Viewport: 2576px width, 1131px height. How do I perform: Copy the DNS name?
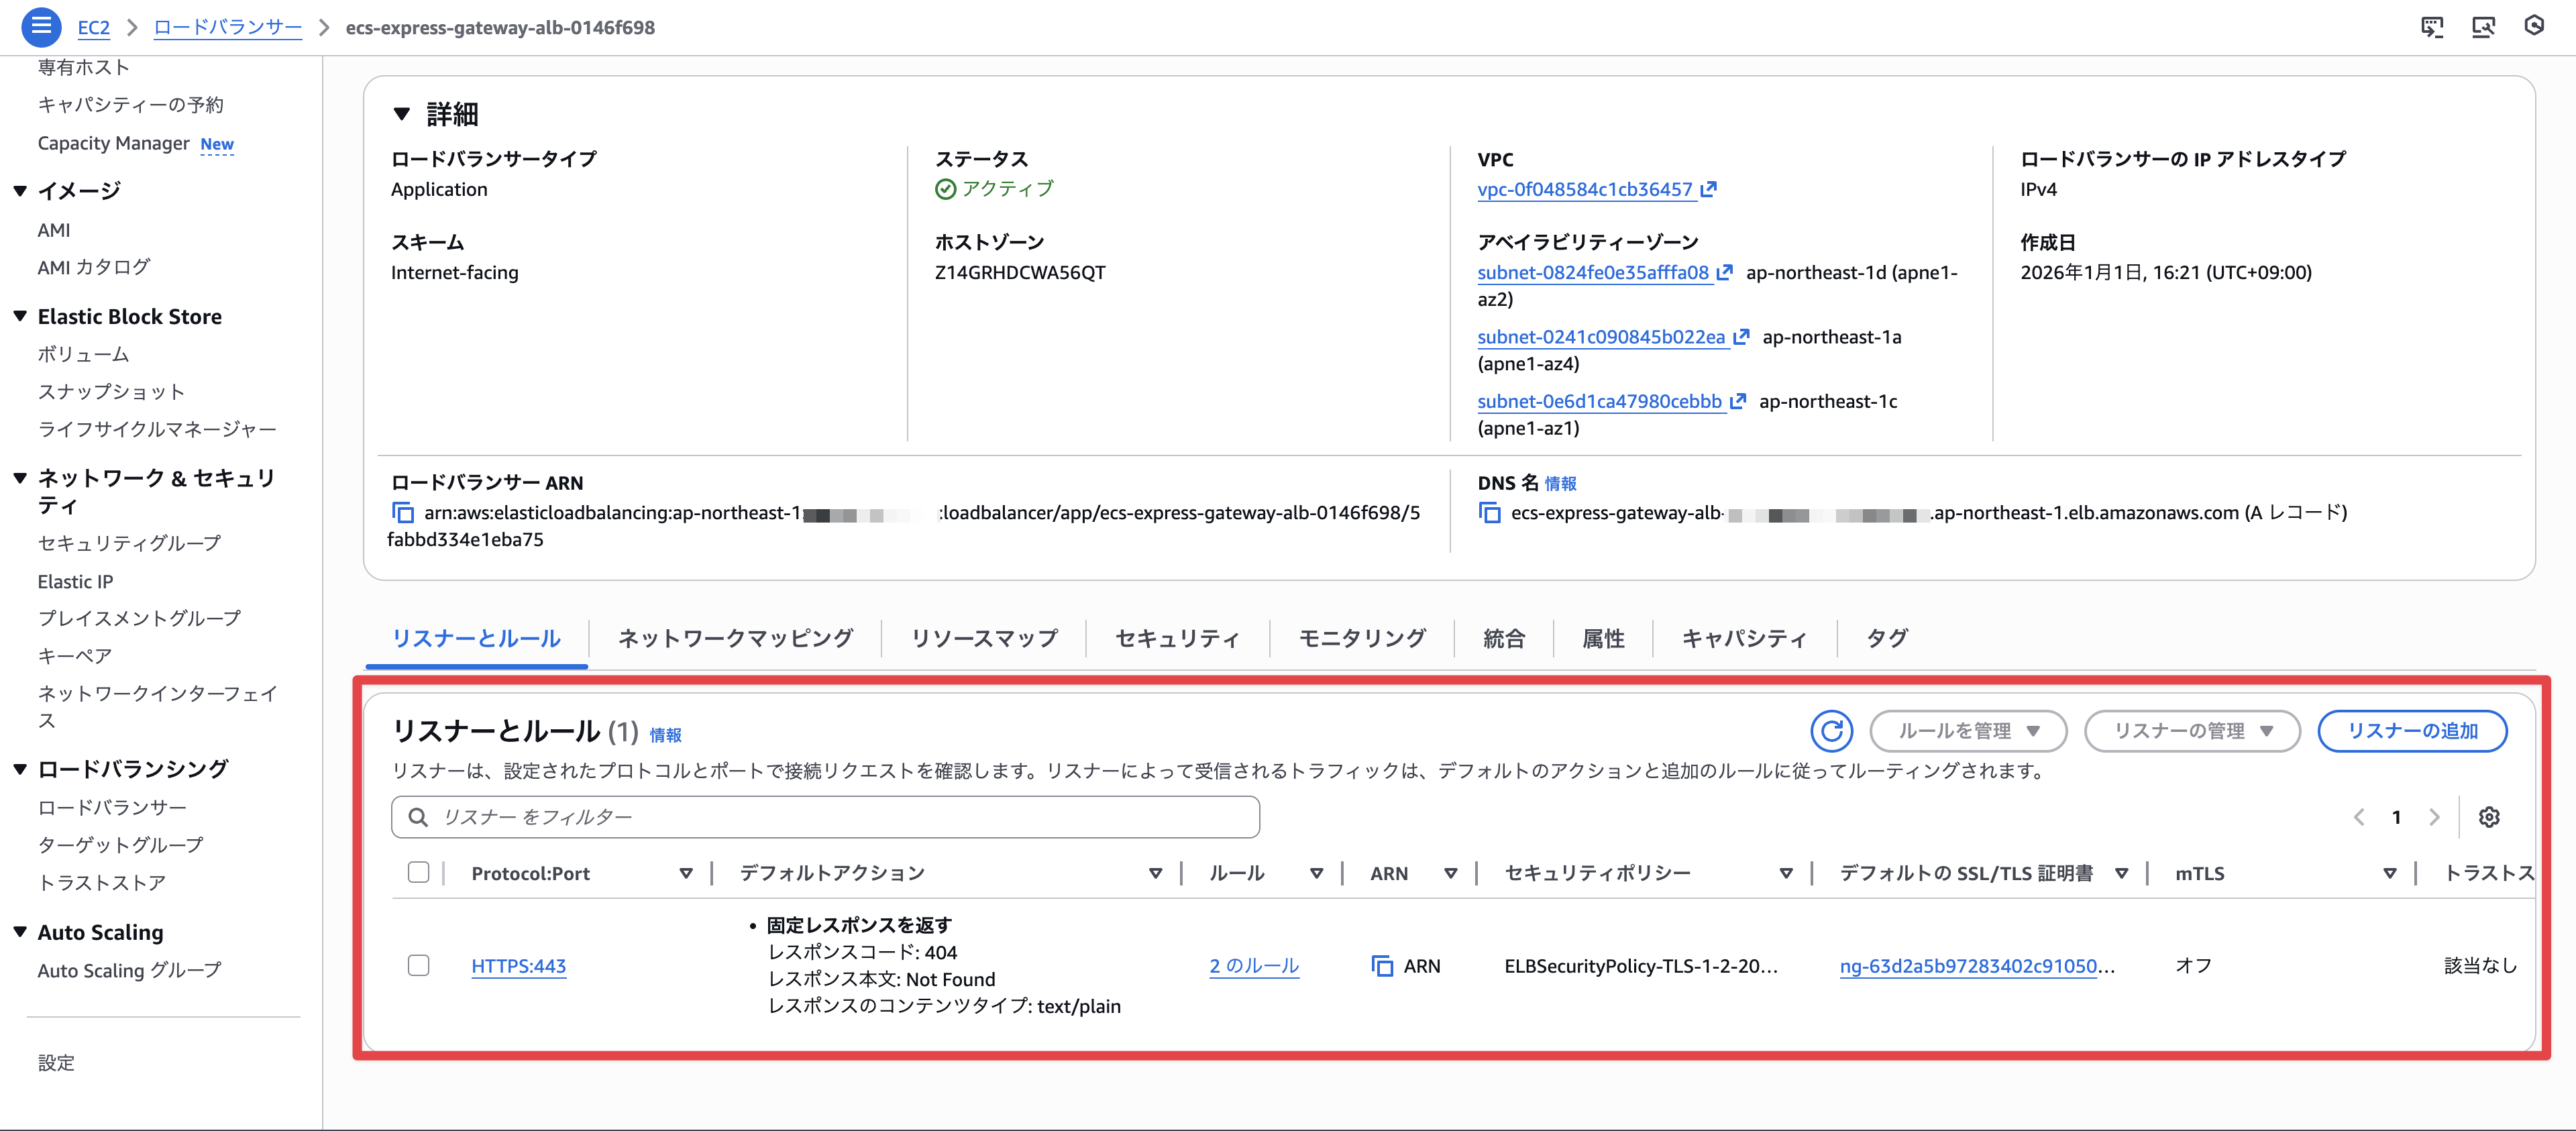pyautogui.click(x=1489, y=513)
